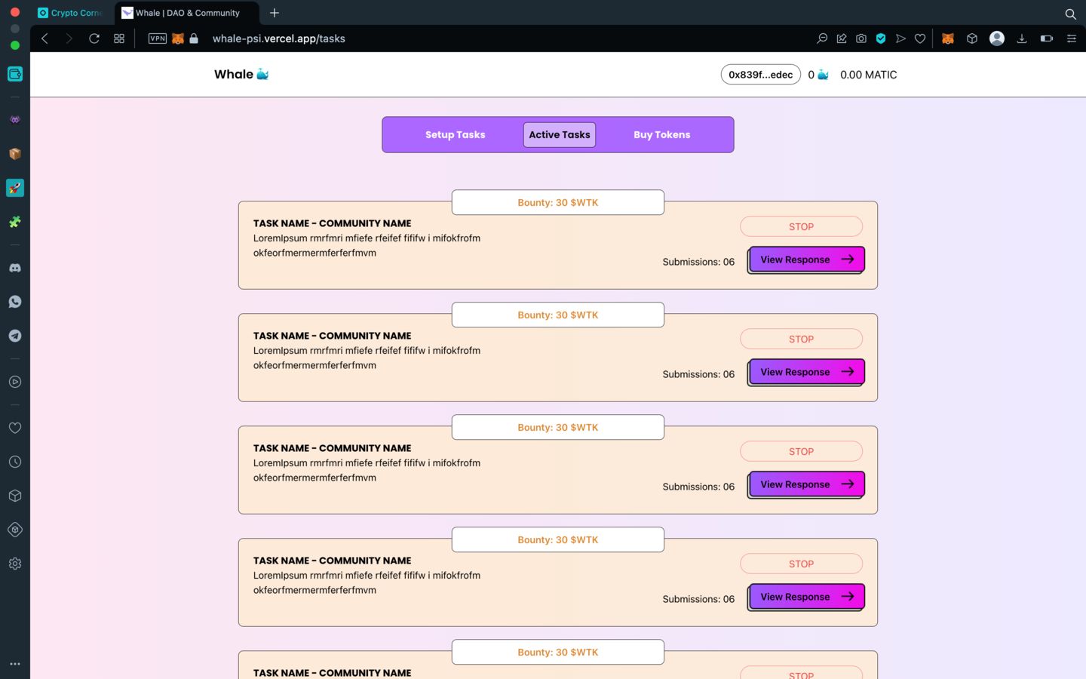Select the Whale DAO & Community tab
1086x679 pixels.
pos(187,13)
